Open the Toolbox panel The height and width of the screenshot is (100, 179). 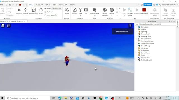click(75, 11)
